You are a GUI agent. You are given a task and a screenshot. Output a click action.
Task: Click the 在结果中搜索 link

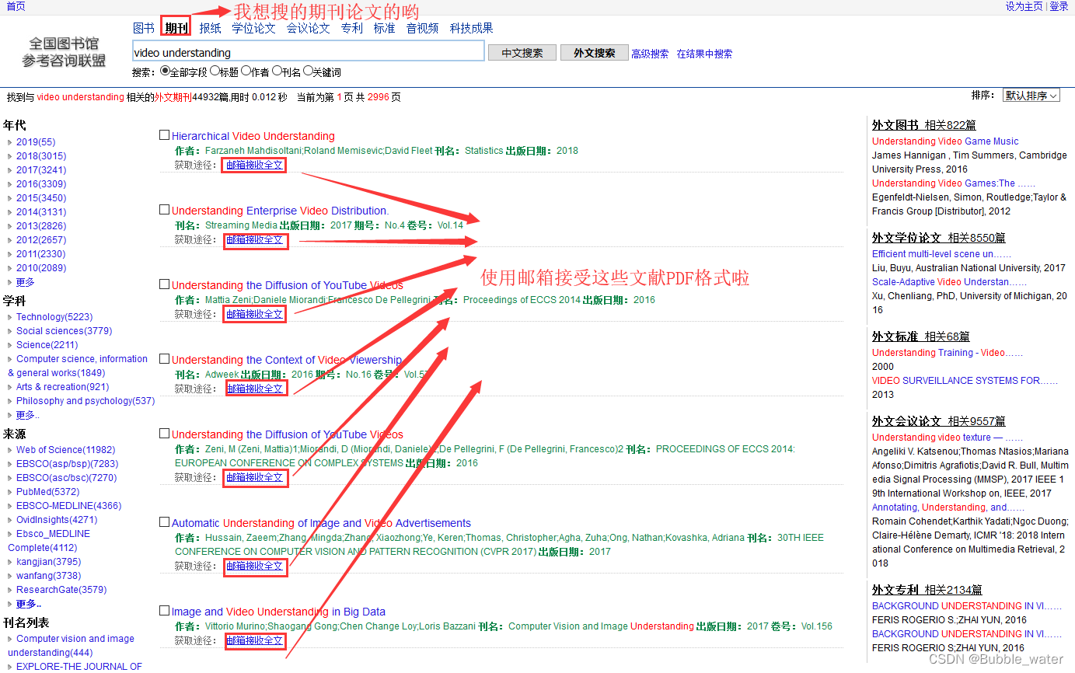[704, 54]
